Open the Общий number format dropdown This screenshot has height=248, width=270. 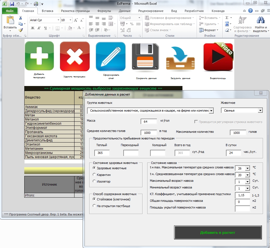tap(139, 18)
